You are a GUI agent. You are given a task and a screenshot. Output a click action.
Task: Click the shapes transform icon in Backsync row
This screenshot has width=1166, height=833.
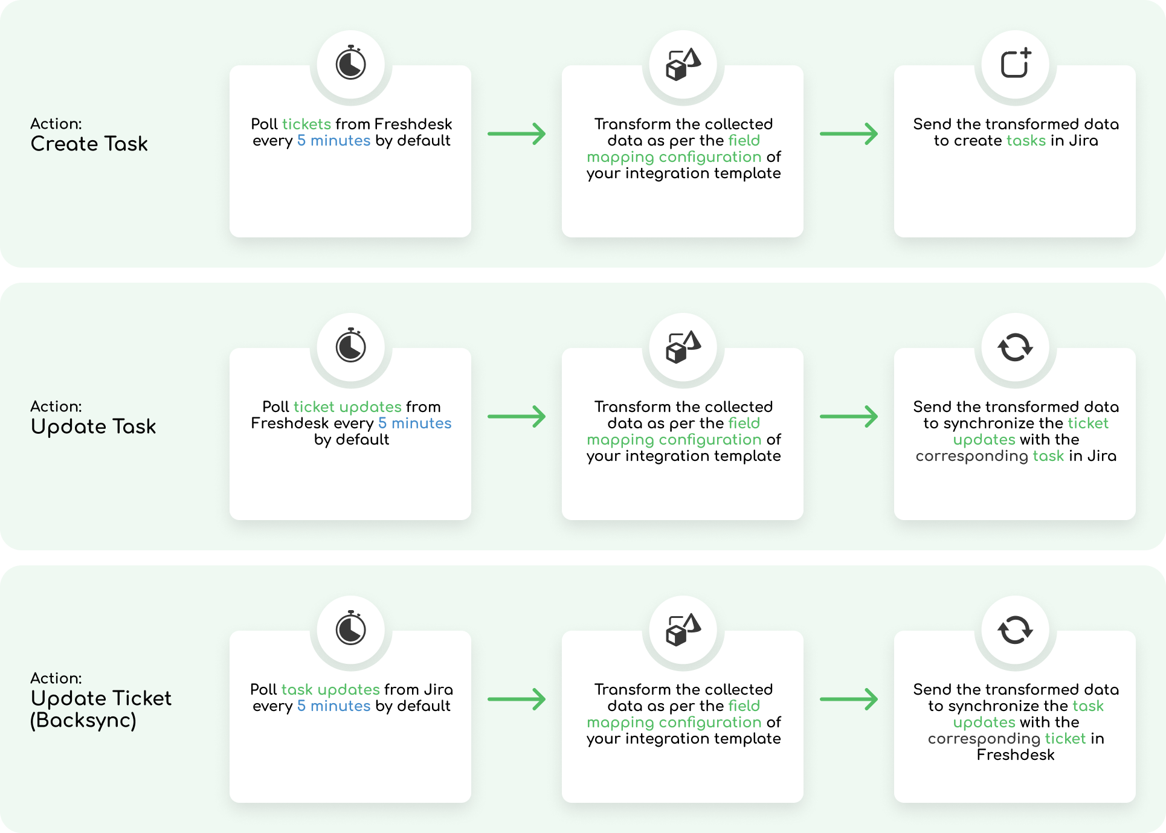683,629
